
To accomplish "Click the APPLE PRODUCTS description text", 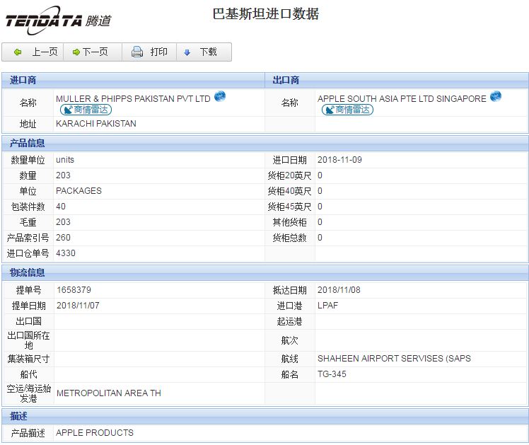I will pos(95,433).
